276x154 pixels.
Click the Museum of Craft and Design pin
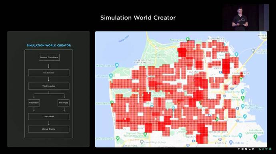pos(243,106)
